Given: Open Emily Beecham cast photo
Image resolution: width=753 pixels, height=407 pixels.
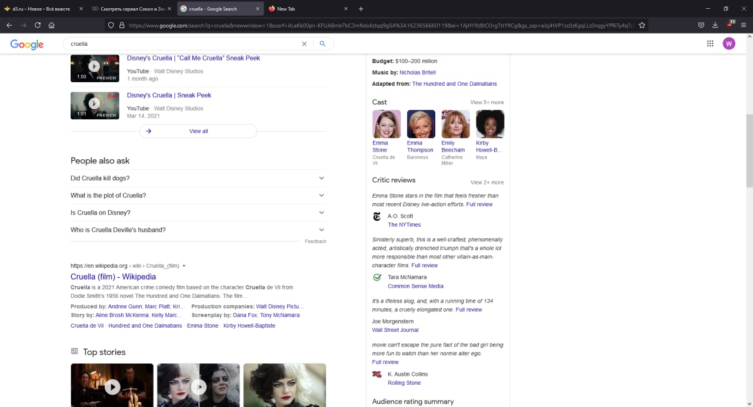Looking at the screenshot, I should click(456, 124).
